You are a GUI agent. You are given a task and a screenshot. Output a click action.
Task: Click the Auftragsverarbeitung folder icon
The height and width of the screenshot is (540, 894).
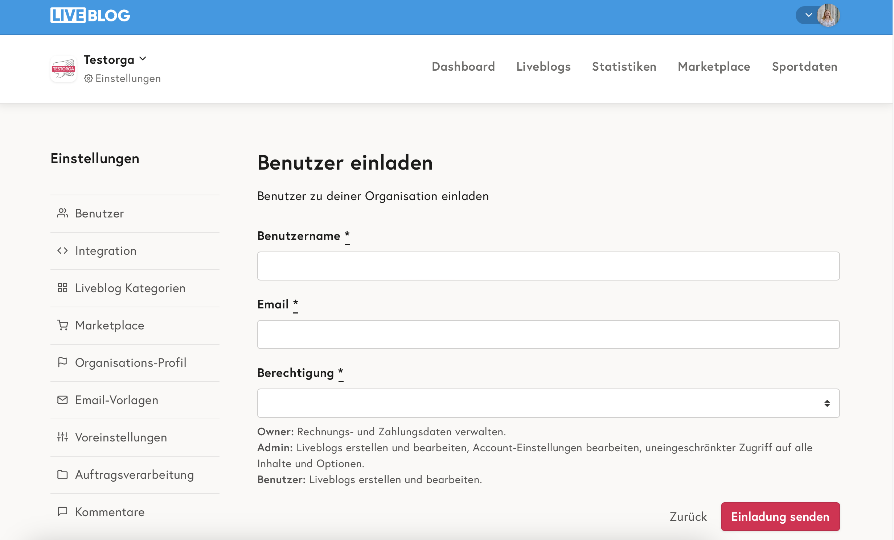(x=62, y=474)
